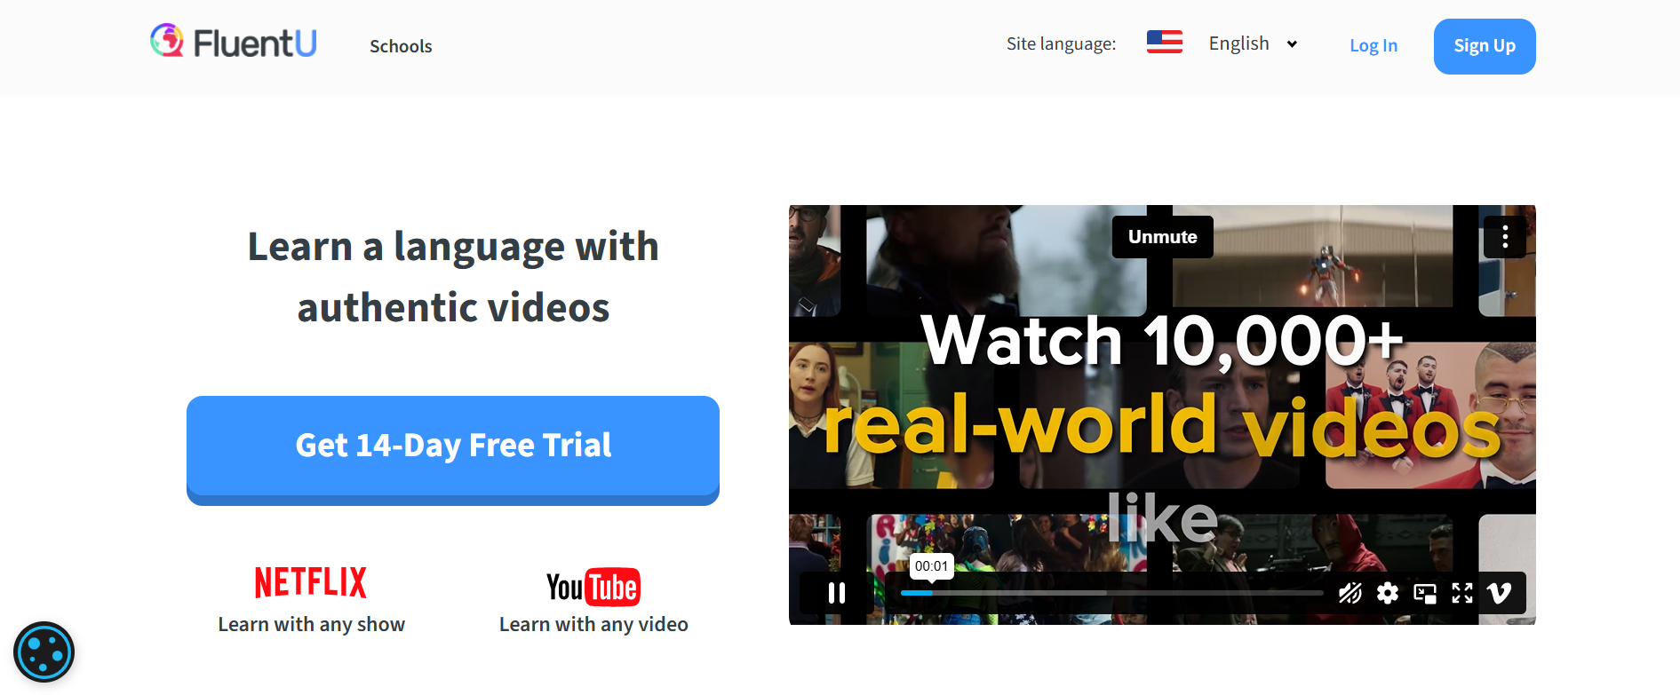Click Get 14-Day Free Trial button
The height and width of the screenshot is (695, 1680).
coord(452,446)
